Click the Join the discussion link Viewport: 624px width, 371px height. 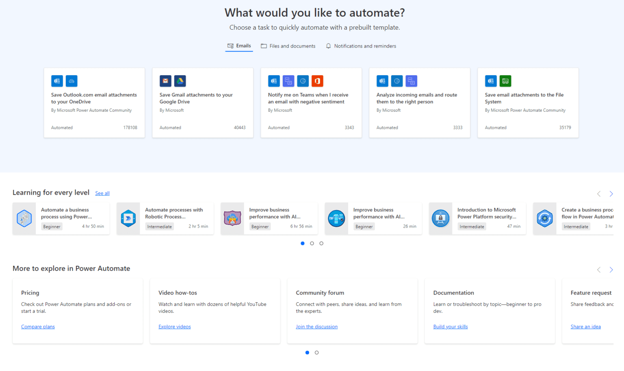[x=316, y=326]
